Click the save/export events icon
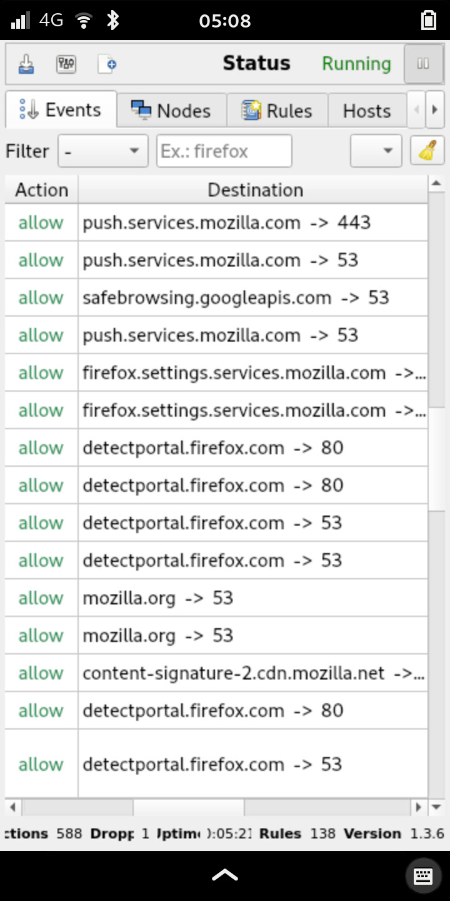 [26, 64]
